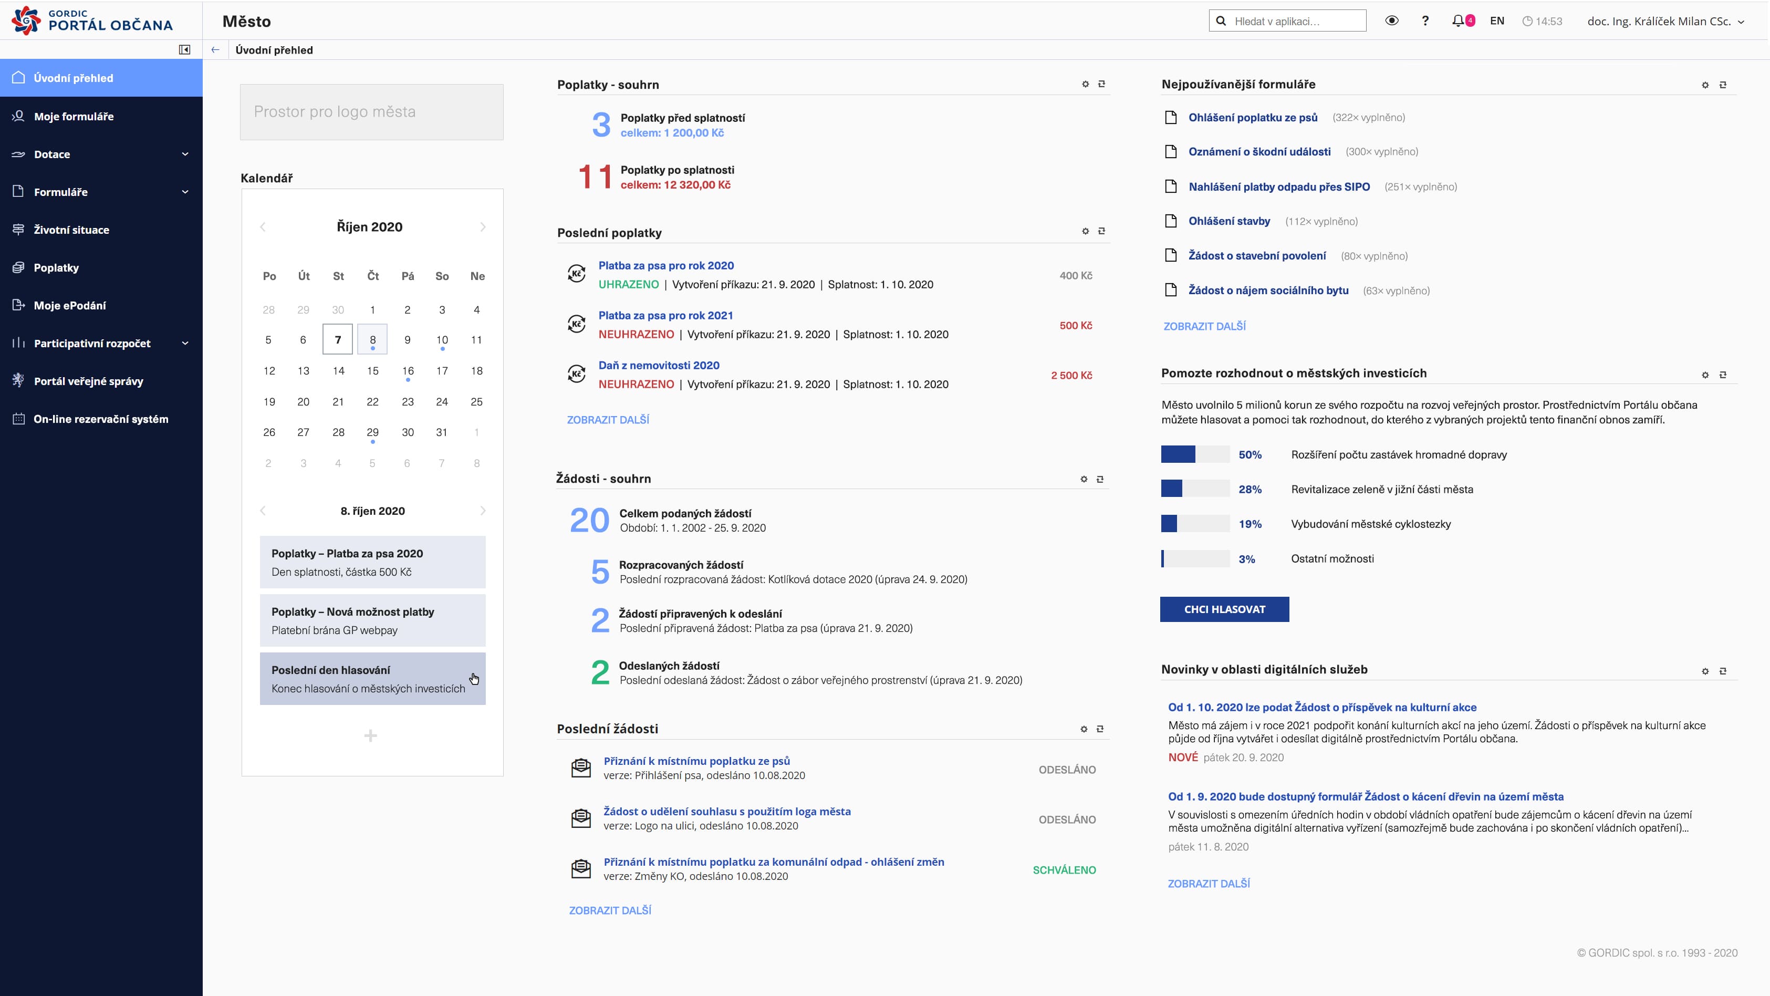Viewport: 1770px width, 996px height.
Task: Open link Daň z nemovitosti 2020
Action: [659, 366]
